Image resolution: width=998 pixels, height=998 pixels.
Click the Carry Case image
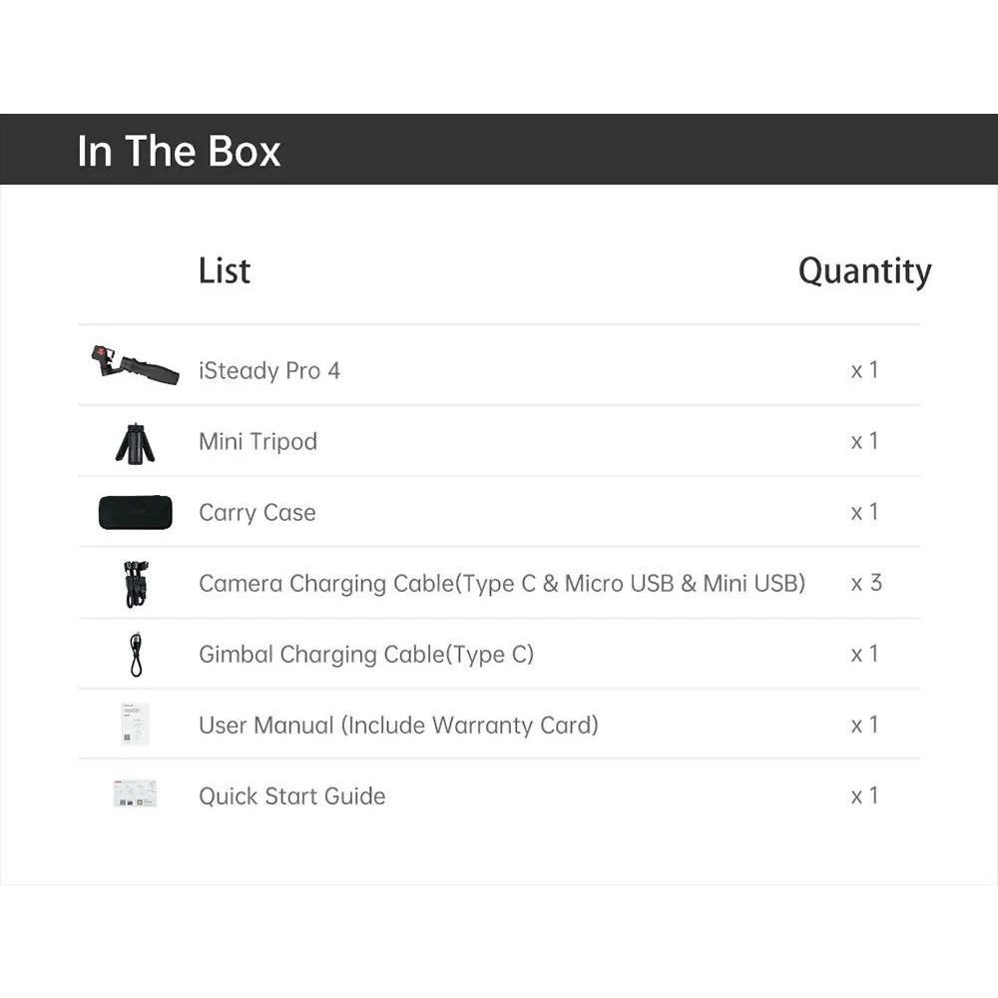135,512
